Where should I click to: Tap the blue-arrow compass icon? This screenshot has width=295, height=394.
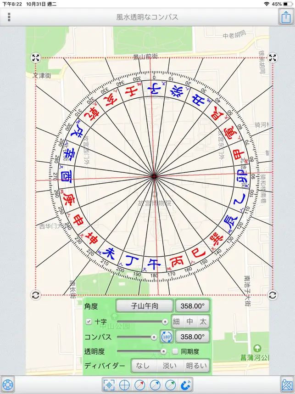(155, 385)
